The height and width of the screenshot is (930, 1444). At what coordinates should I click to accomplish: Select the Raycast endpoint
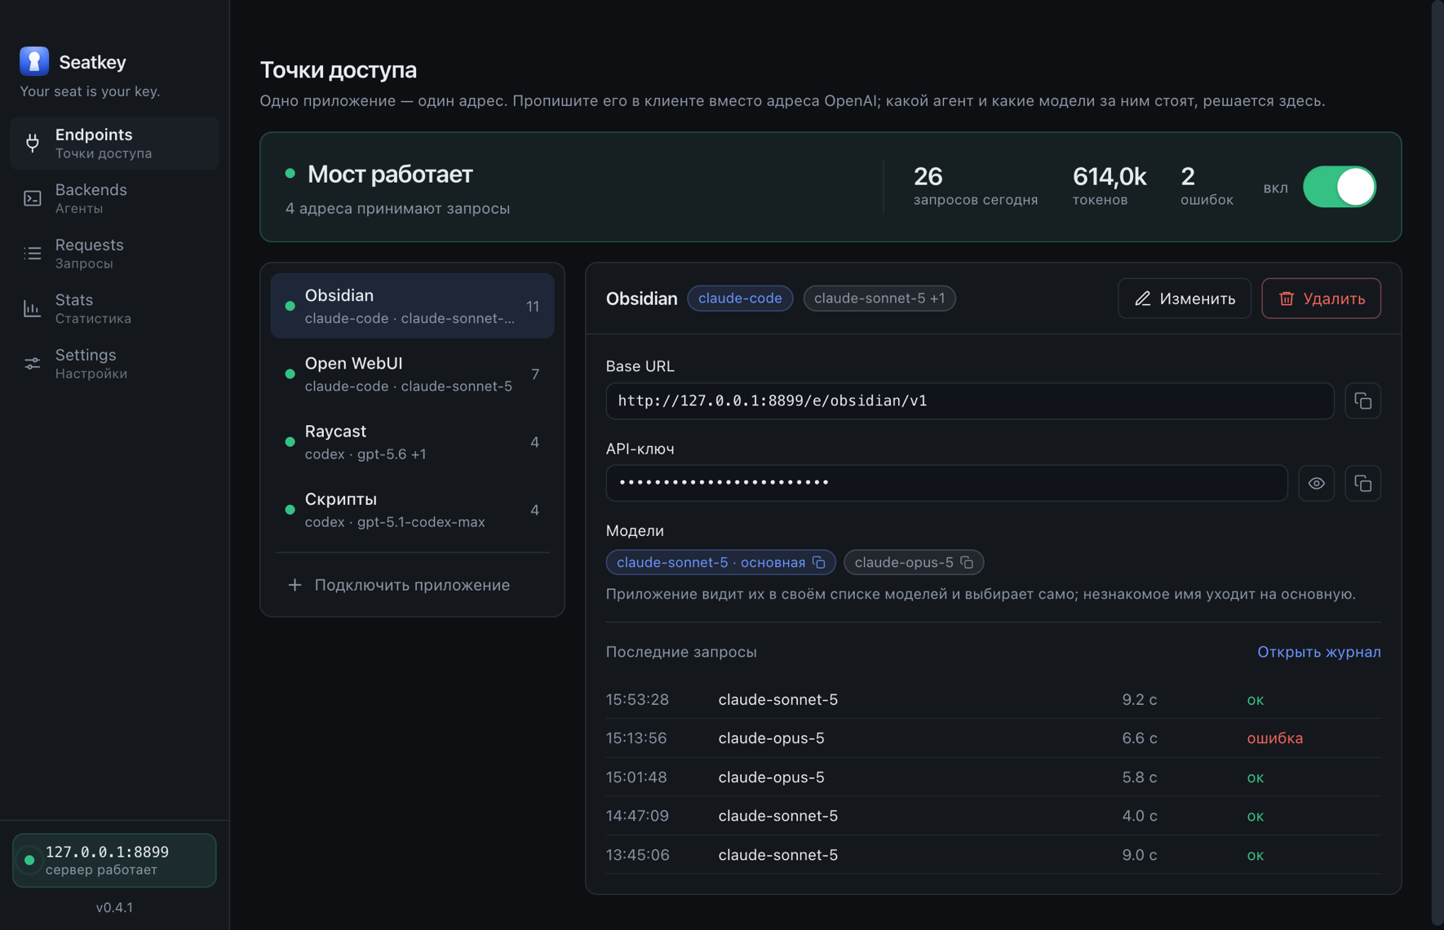tap(412, 441)
